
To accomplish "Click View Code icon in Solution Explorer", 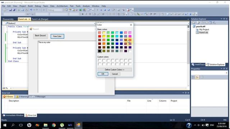I will (x=207, y=23).
